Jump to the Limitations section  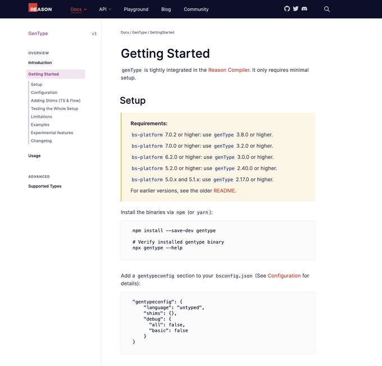(42, 117)
